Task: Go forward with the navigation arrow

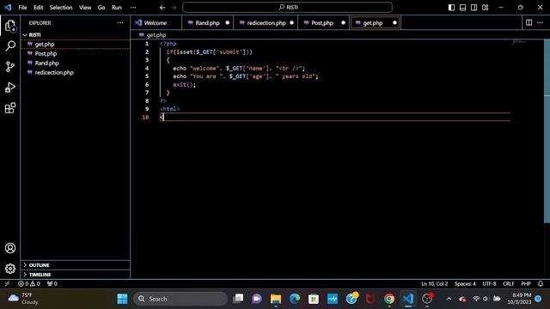Action: point(174,8)
